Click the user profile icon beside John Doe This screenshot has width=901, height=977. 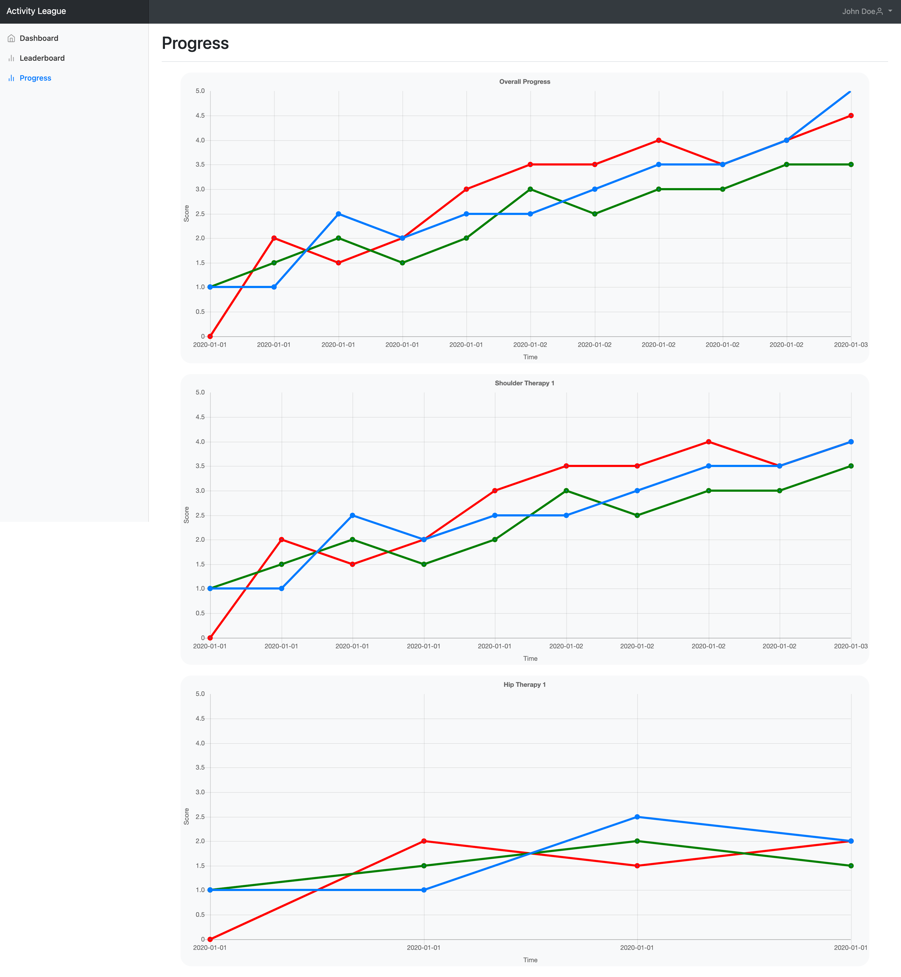point(880,11)
